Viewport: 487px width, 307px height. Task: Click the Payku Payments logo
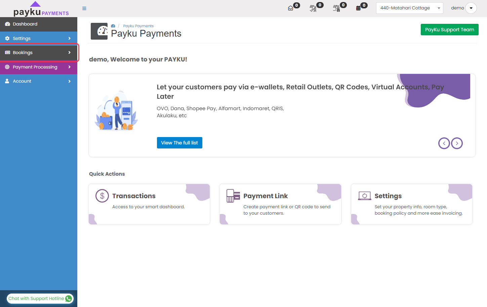tap(41, 9)
